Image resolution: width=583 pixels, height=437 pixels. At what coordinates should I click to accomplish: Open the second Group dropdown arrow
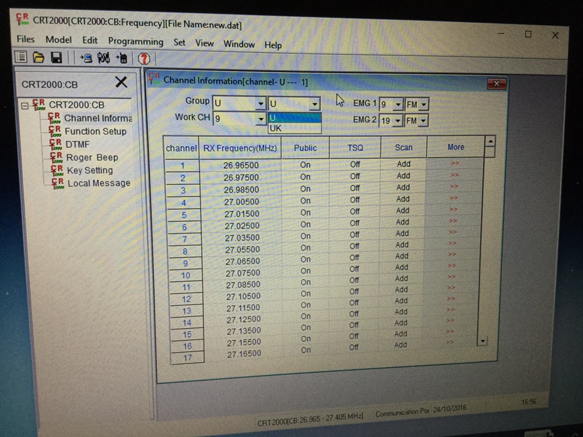coord(315,104)
